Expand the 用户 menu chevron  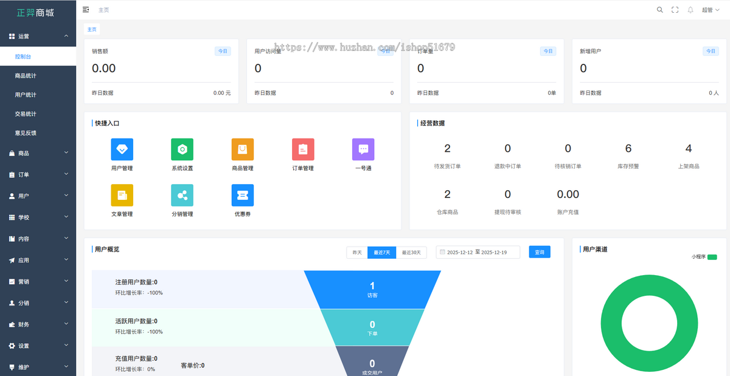point(66,196)
